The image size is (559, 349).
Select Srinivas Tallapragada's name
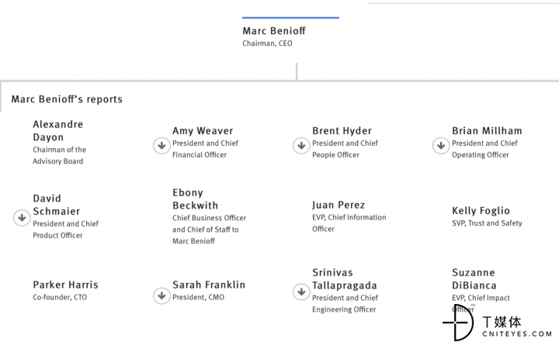point(345,279)
